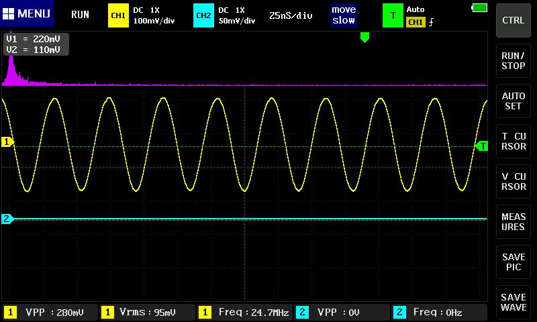The image size is (537, 322).
Task: Open the MENU button
Action: coord(27,13)
